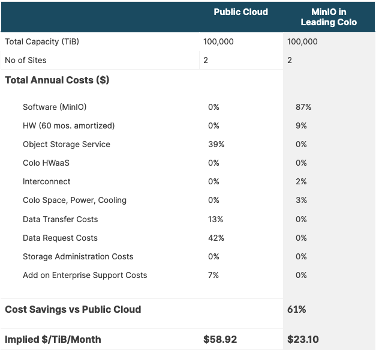Select Add on Enterprise Support Costs label
Screen dimensions: 376x350
point(85,275)
